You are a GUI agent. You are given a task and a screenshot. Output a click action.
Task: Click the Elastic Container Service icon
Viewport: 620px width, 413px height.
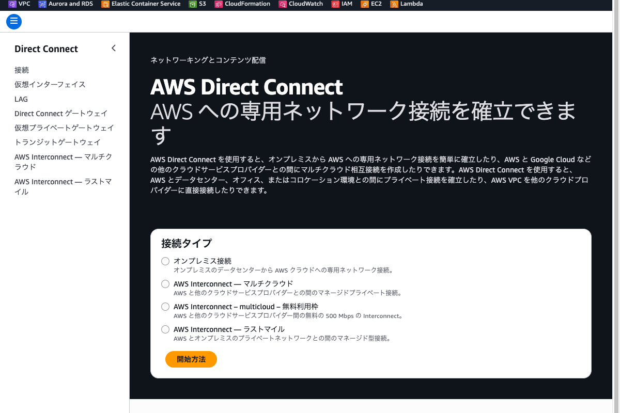(x=105, y=4)
